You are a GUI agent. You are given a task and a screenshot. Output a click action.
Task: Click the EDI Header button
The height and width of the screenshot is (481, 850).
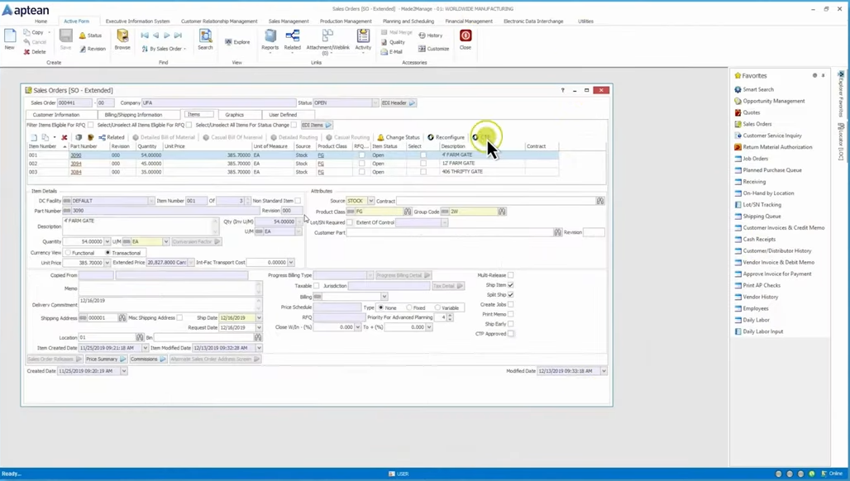pos(396,102)
